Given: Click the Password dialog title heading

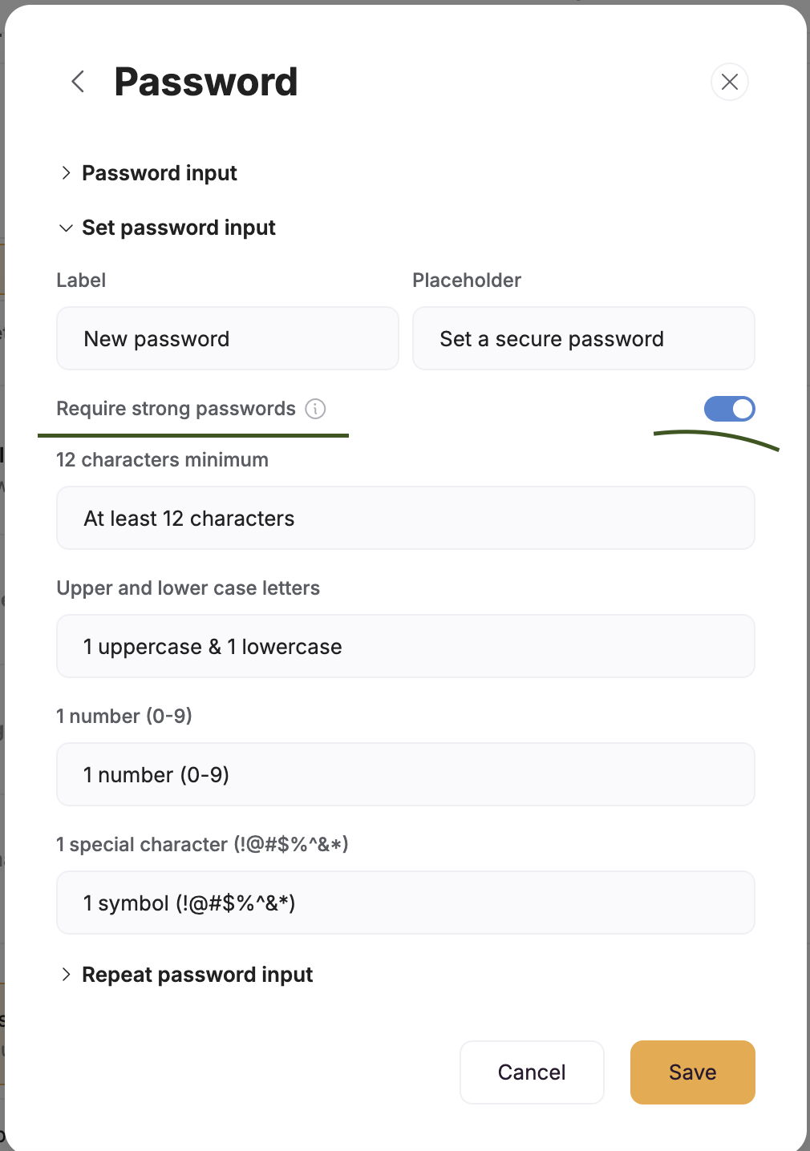Looking at the screenshot, I should (x=206, y=82).
